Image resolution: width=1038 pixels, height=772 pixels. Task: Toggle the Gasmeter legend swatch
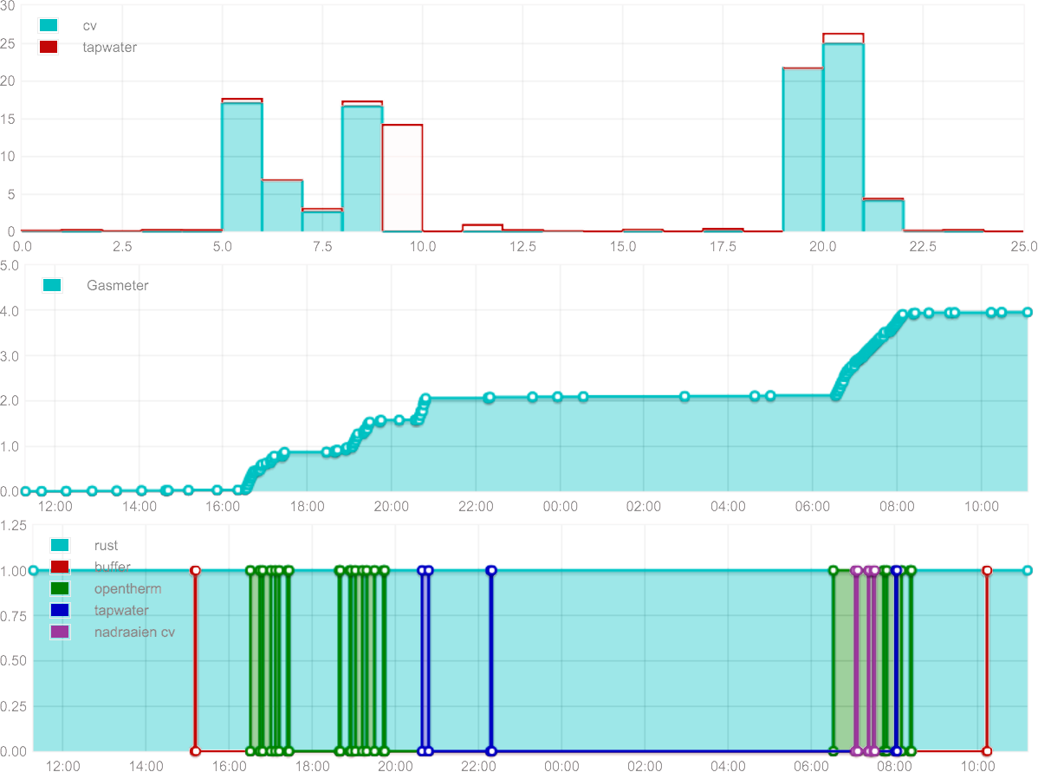pyautogui.click(x=53, y=285)
